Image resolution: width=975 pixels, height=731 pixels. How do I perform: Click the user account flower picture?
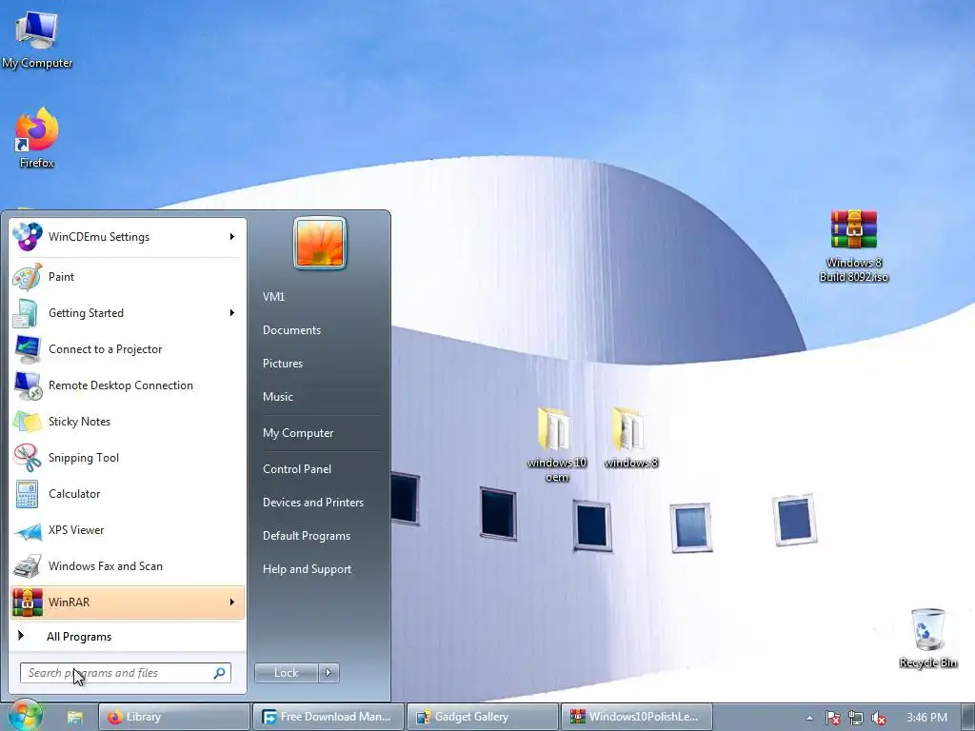click(x=320, y=243)
